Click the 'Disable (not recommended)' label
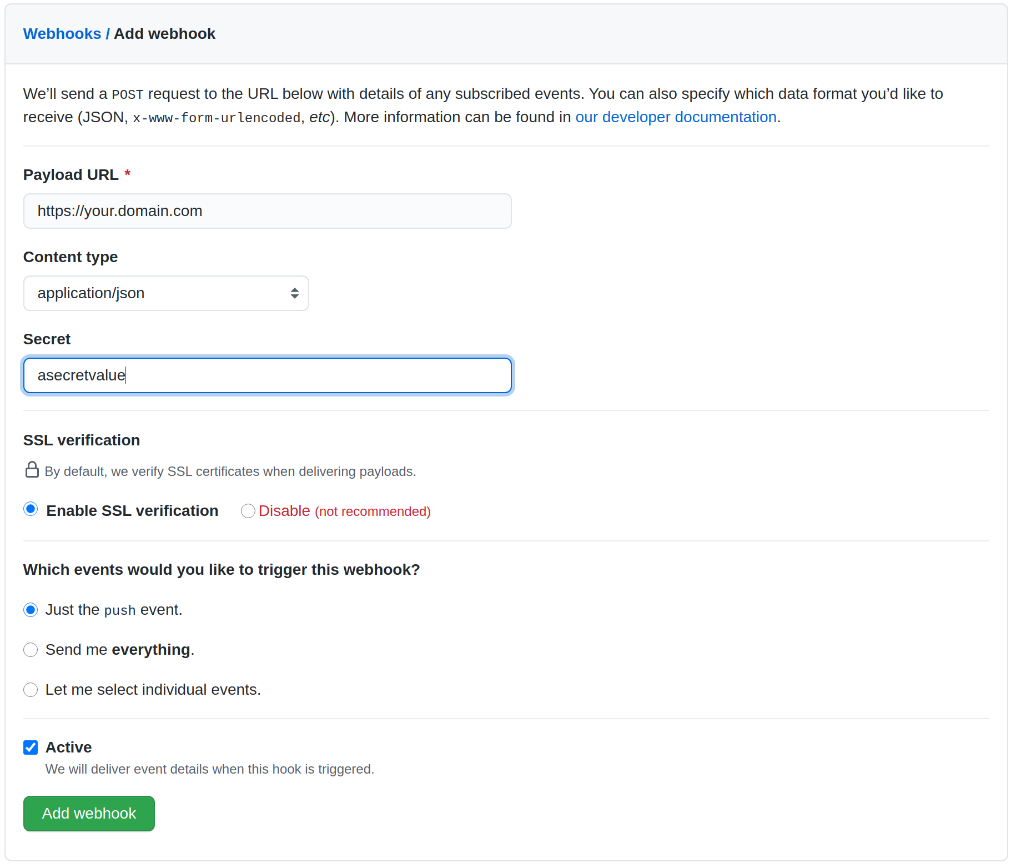Viewport: 1016px width, 868px height. point(345,510)
